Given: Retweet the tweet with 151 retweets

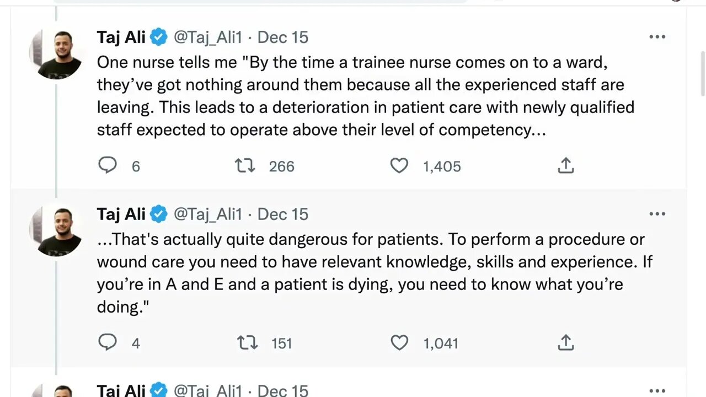Looking at the screenshot, I should coord(247,342).
